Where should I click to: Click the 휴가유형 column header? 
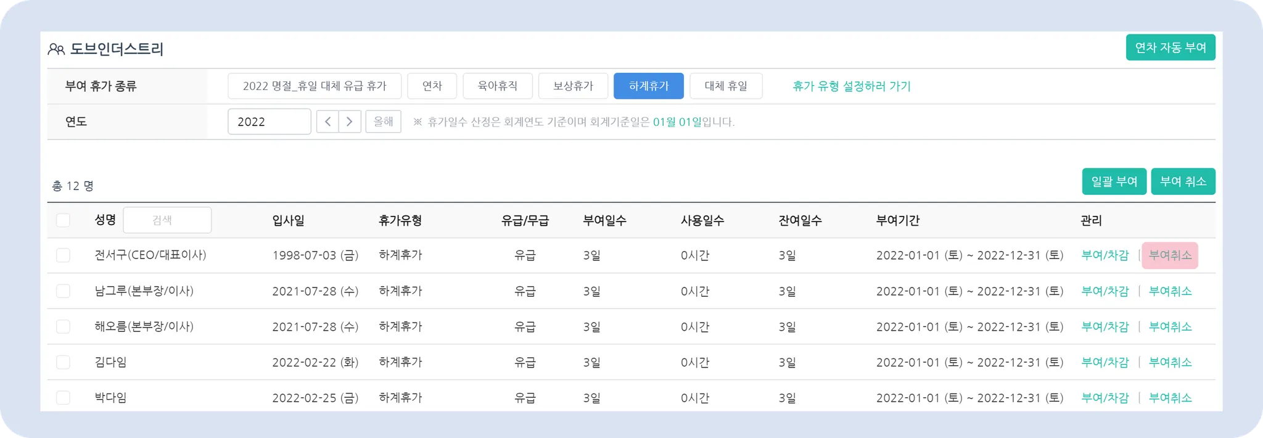tap(400, 220)
